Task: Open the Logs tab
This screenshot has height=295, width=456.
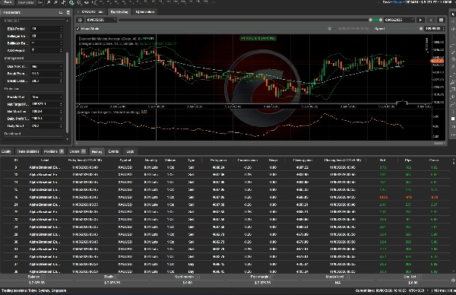Action: pos(130,151)
